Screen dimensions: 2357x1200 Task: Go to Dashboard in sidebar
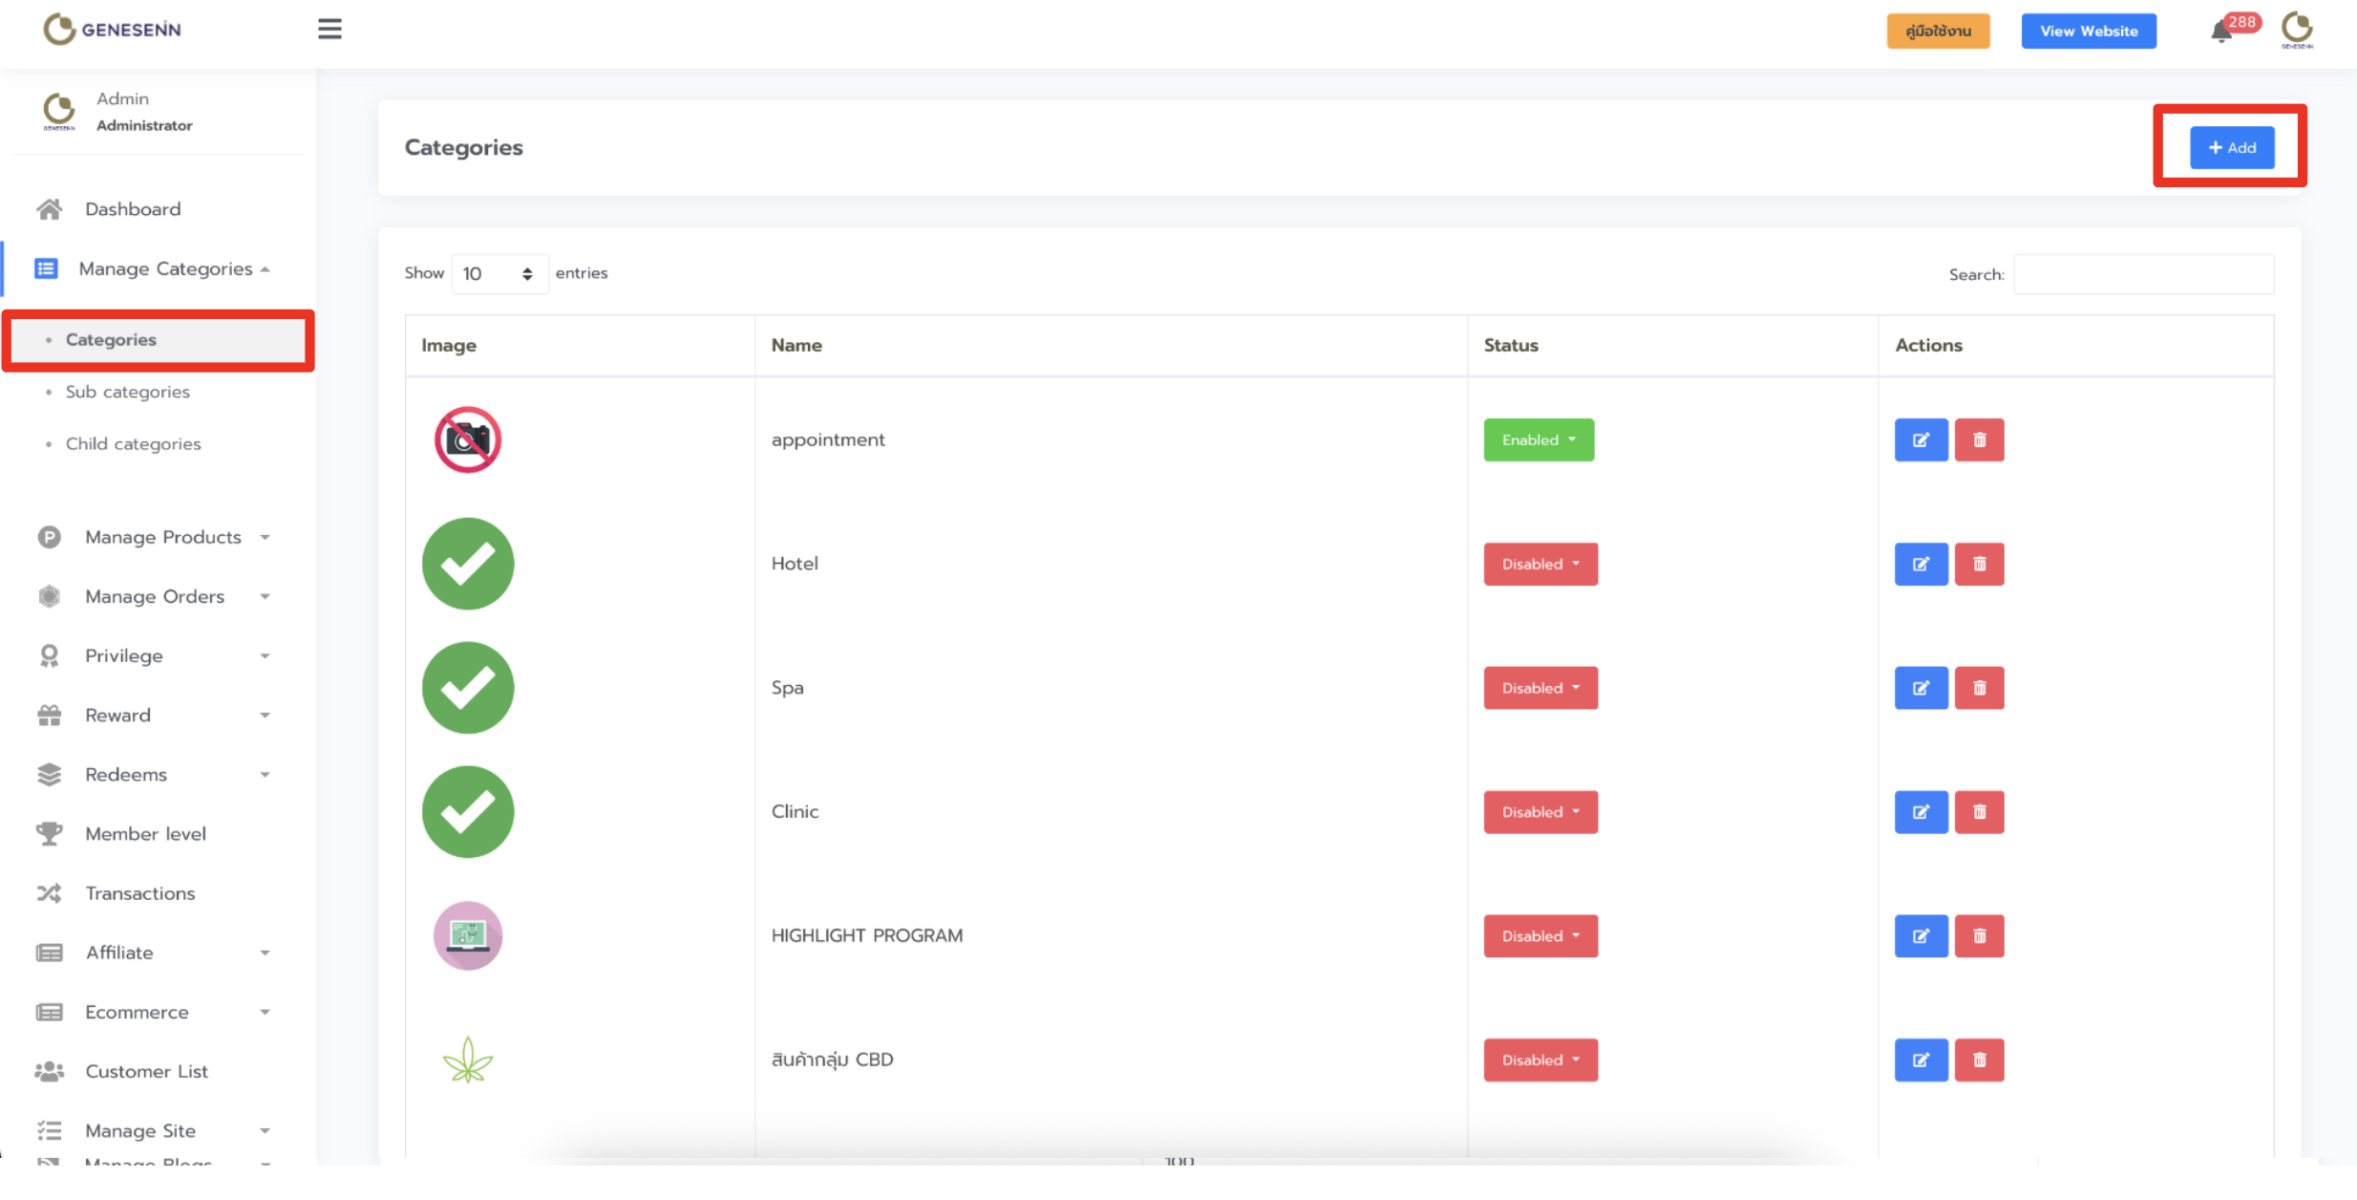pos(132,209)
